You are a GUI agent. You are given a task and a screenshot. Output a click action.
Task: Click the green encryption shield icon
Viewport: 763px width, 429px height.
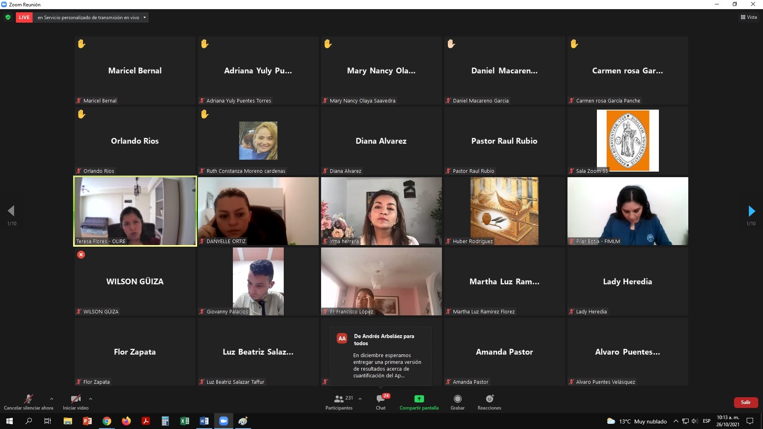point(8,17)
